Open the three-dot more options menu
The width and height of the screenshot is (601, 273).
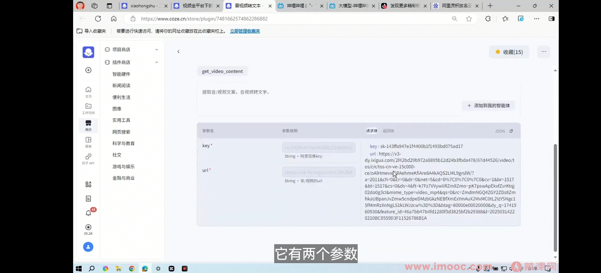pyautogui.click(x=544, y=52)
